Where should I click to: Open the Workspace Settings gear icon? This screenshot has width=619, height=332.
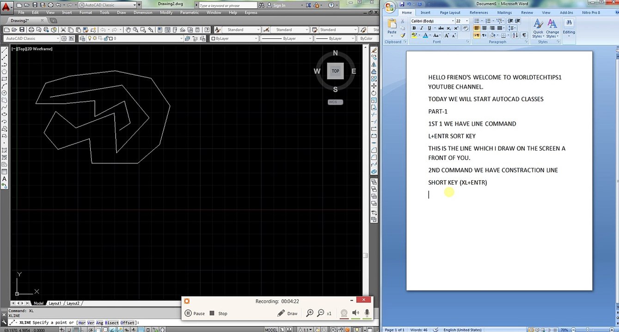[x=64, y=38]
